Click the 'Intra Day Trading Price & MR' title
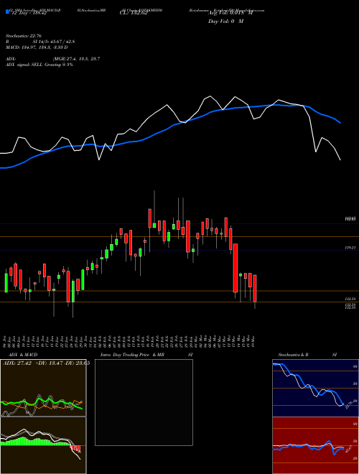The height and width of the screenshot is (474, 359). (132, 355)
